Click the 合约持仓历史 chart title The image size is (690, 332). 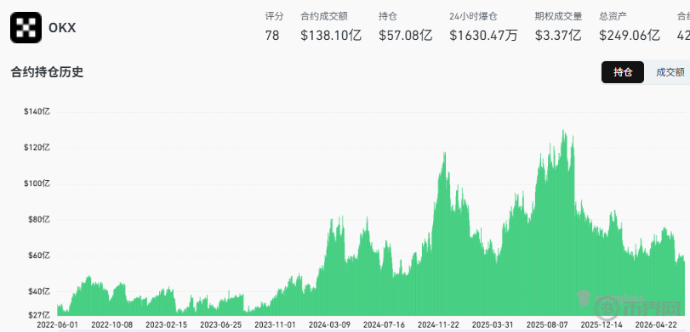click(x=47, y=72)
